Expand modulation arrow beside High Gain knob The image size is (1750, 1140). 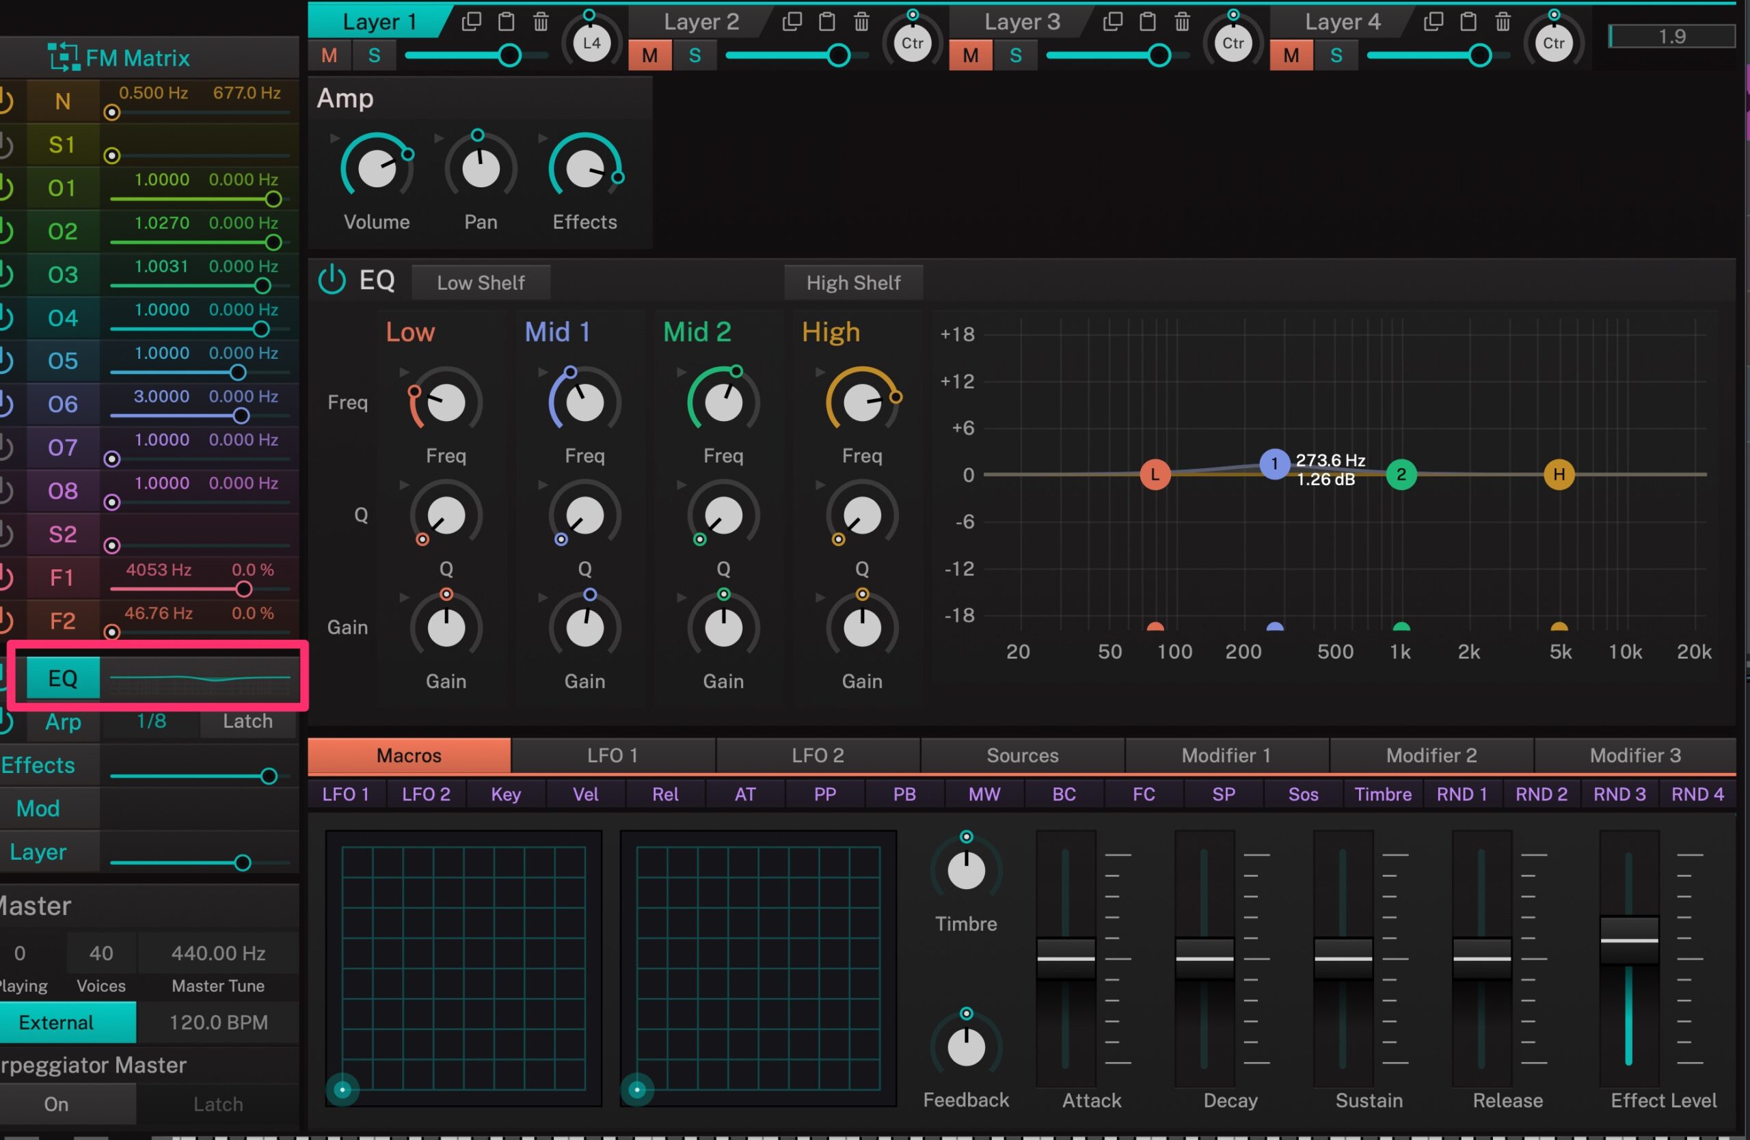[820, 597]
